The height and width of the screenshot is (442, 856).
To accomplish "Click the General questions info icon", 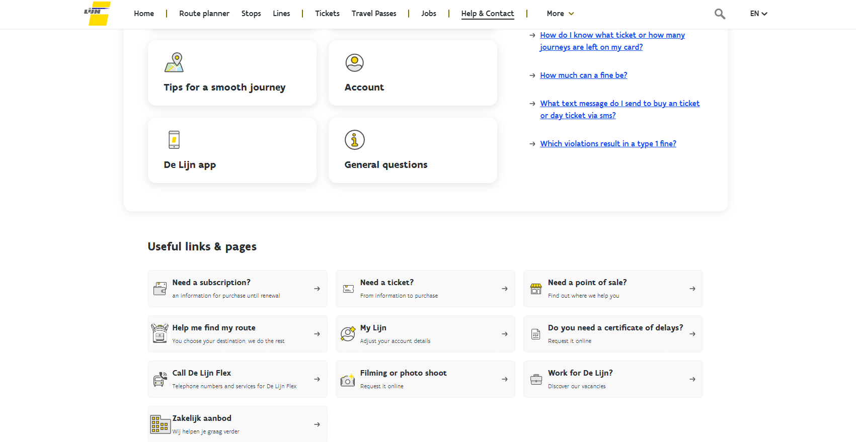I will click(x=354, y=140).
